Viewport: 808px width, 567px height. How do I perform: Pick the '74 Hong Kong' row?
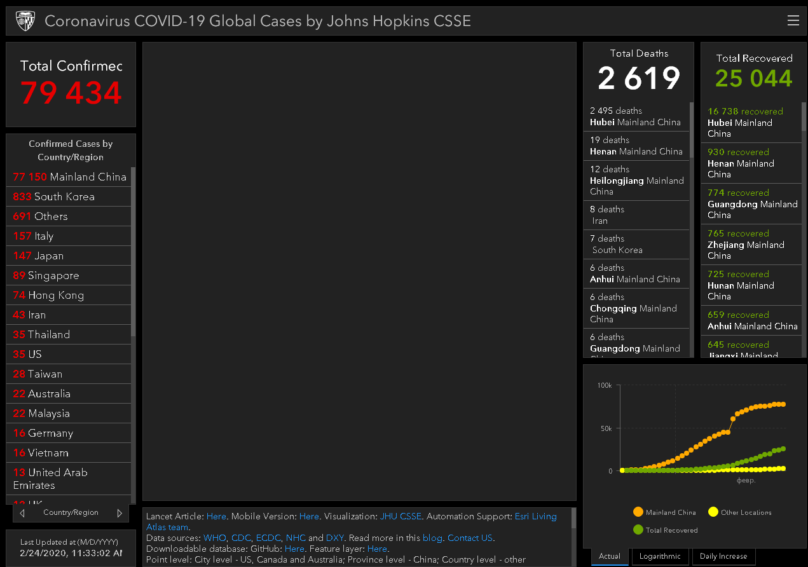click(69, 295)
